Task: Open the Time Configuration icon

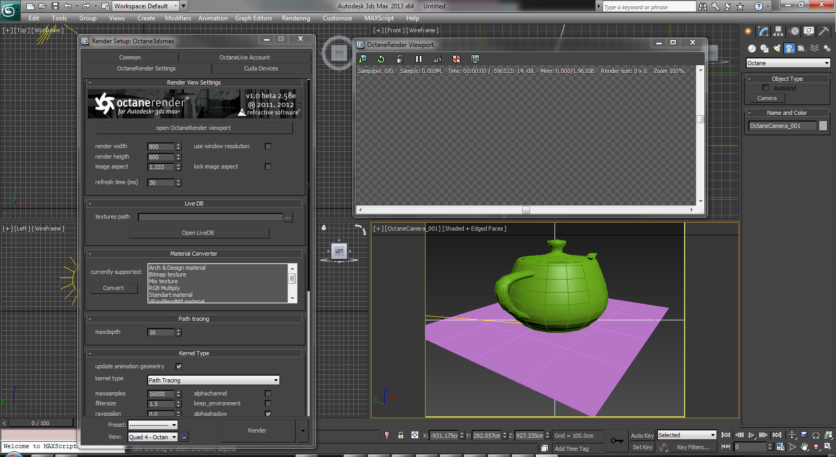Action: click(x=780, y=447)
